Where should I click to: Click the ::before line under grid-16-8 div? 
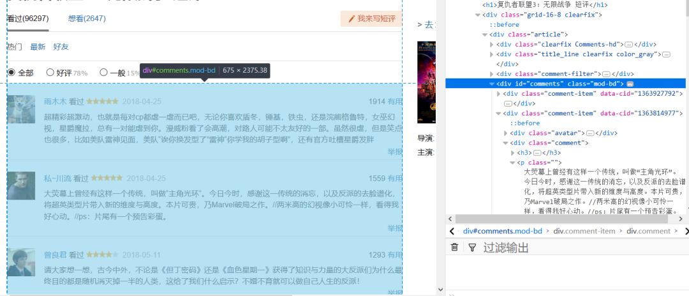point(504,25)
